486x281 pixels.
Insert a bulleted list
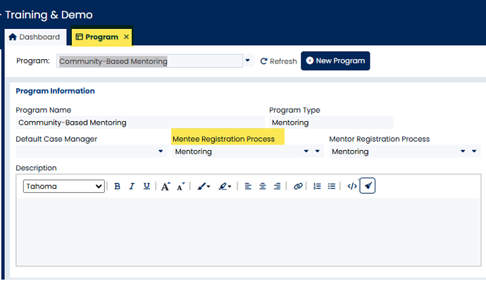[332, 186]
